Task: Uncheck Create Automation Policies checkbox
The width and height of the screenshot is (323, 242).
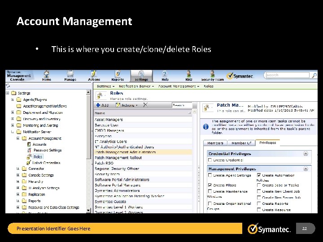Action: coord(259,175)
